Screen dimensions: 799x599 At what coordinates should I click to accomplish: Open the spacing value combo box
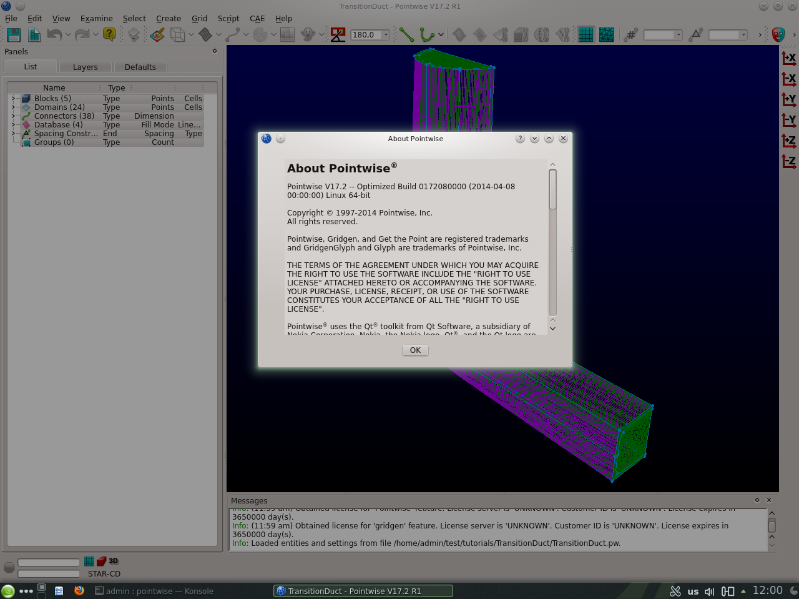pos(728,35)
